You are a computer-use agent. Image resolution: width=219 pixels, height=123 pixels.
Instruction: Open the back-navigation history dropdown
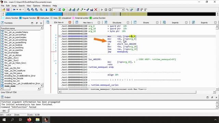coord(17,10)
